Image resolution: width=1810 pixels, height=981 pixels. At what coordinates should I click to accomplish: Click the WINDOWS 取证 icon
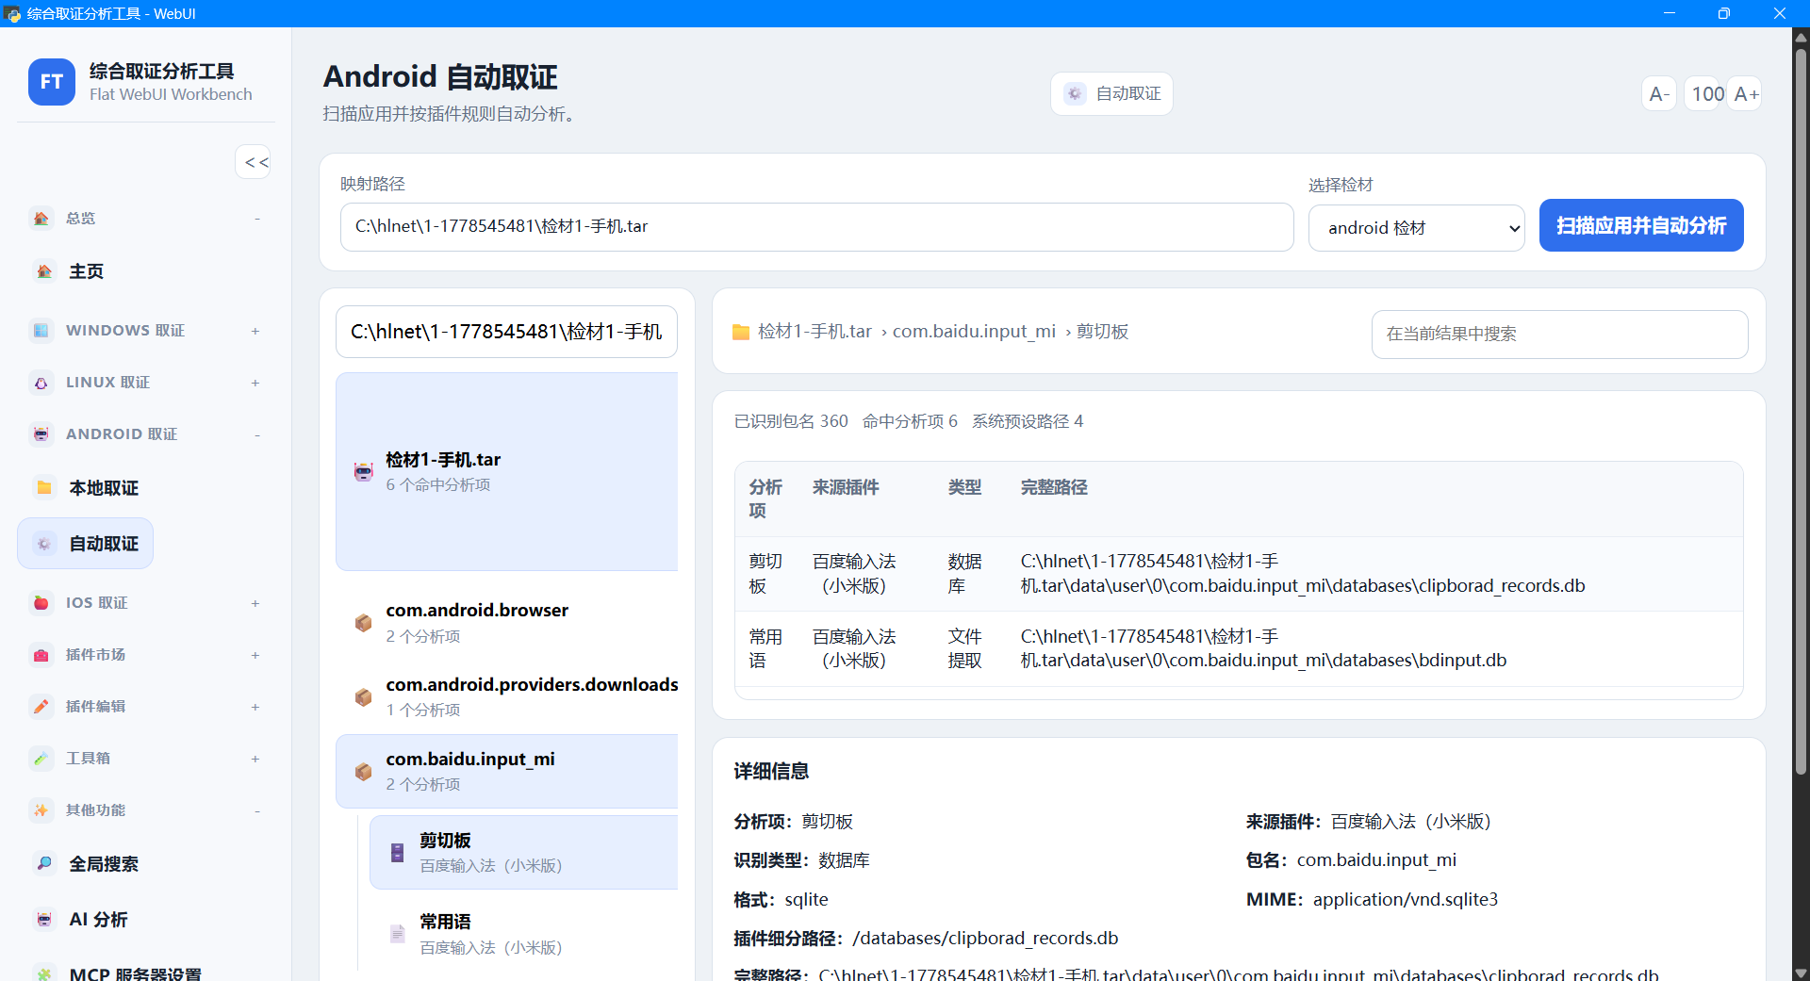point(41,331)
